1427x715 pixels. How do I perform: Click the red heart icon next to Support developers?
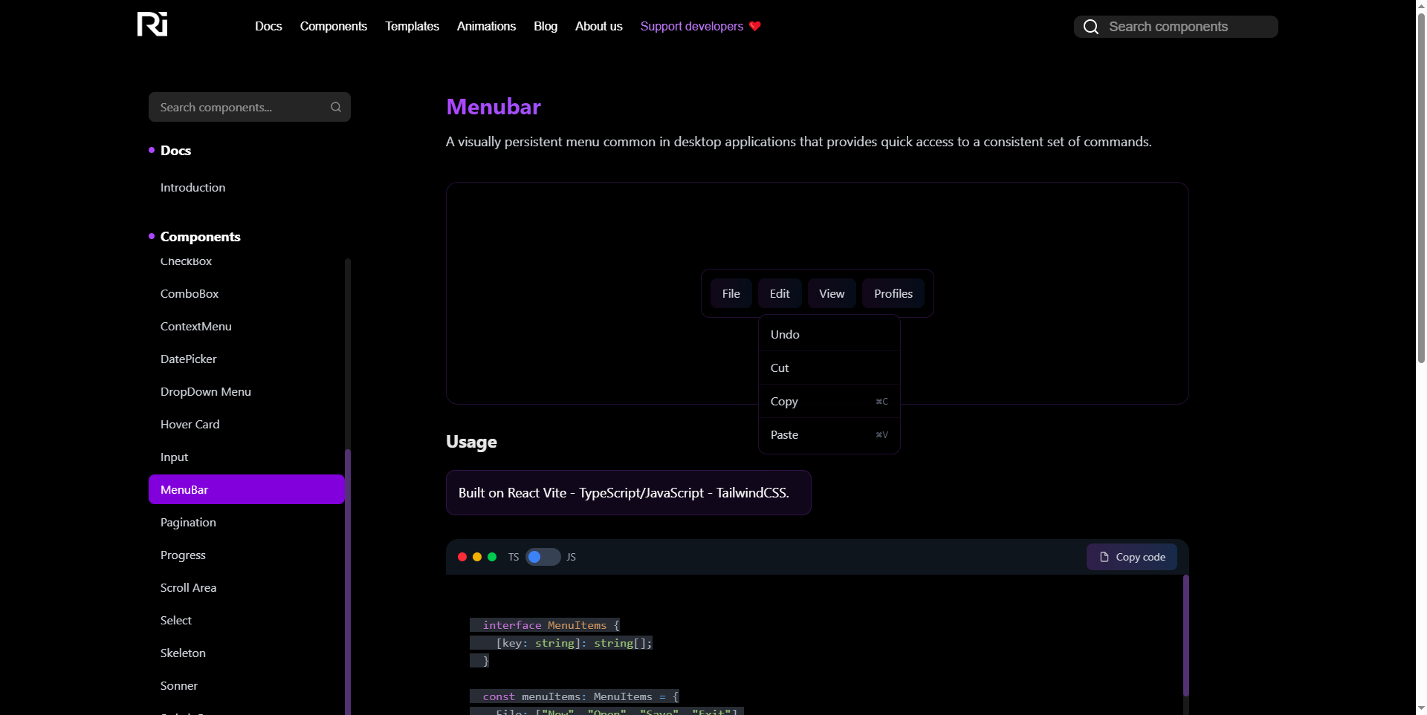755,26
